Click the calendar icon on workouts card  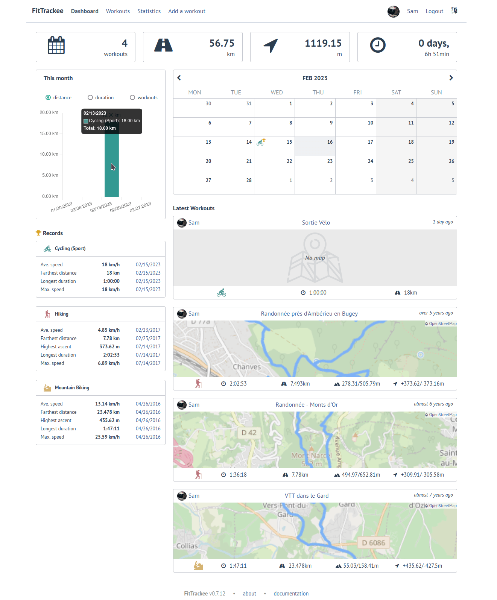click(x=56, y=46)
